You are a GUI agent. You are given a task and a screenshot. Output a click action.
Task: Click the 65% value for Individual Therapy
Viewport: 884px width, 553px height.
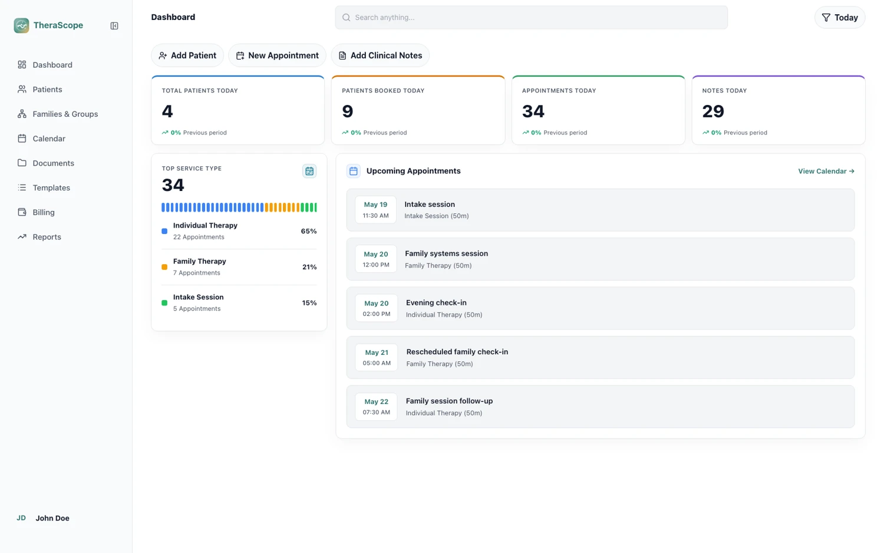click(309, 231)
